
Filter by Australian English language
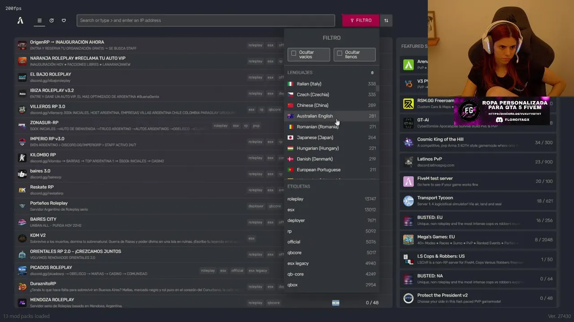click(x=332, y=116)
